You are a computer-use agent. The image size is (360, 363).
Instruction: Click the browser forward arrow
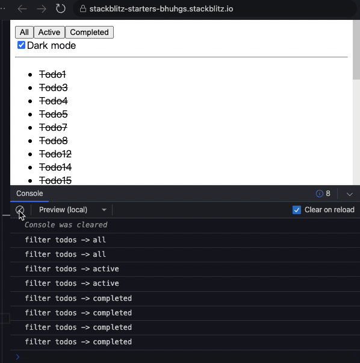coord(42,9)
